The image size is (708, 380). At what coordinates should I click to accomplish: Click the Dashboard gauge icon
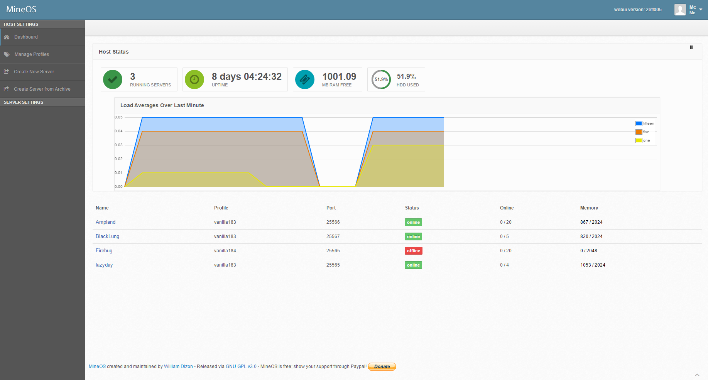click(x=7, y=37)
